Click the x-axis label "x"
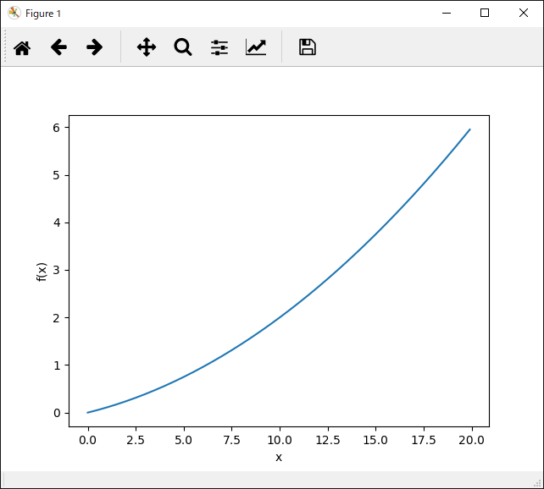This screenshot has height=489, width=544. 279,458
